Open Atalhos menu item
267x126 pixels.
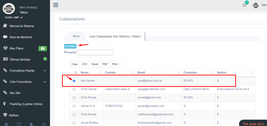14,115
